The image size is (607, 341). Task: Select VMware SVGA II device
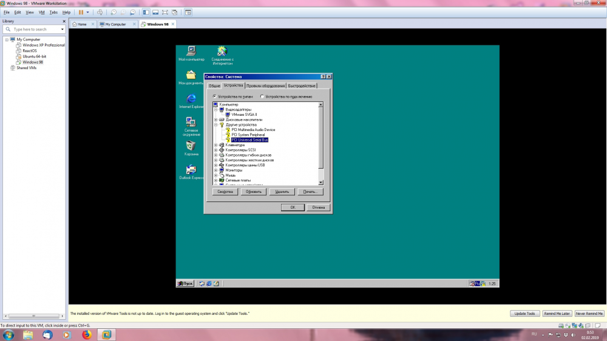point(244,115)
